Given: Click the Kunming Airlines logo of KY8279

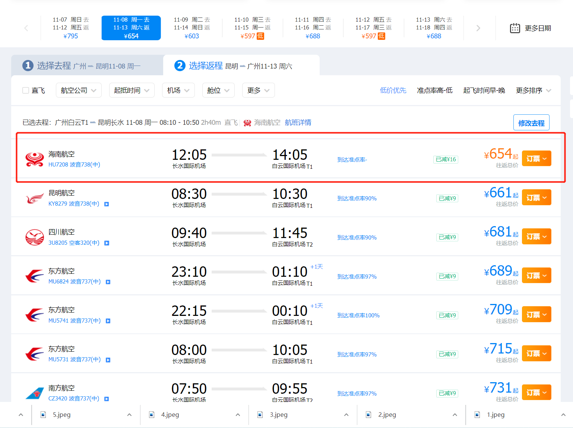Looking at the screenshot, I should pyautogui.click(x=35, y=198).
